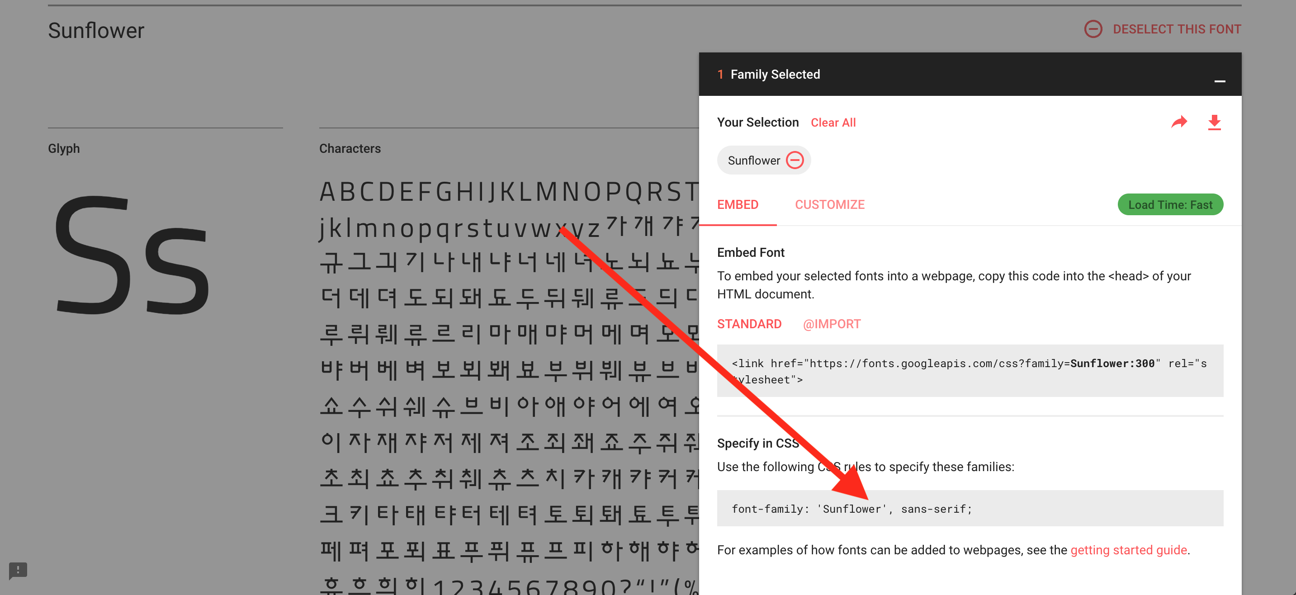Switch to the CUSTOMIZE tab

coord(829,205)
